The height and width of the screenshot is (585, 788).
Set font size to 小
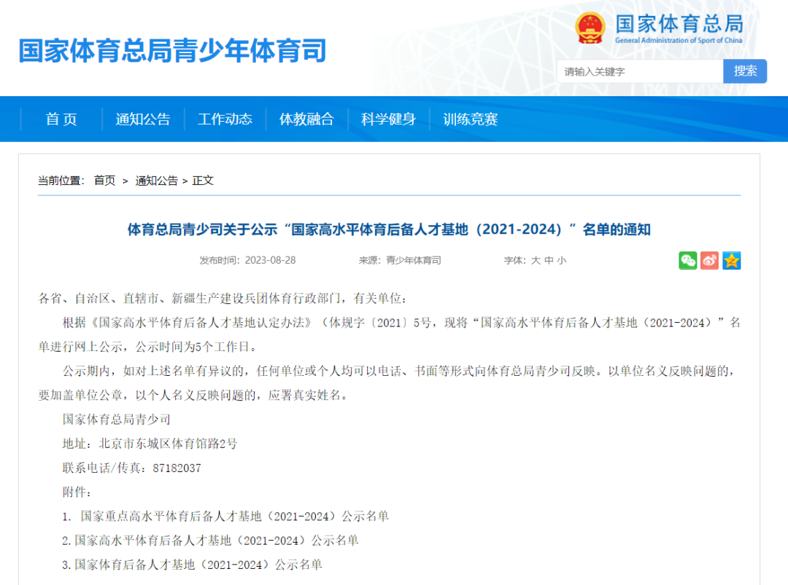point(562,260)
